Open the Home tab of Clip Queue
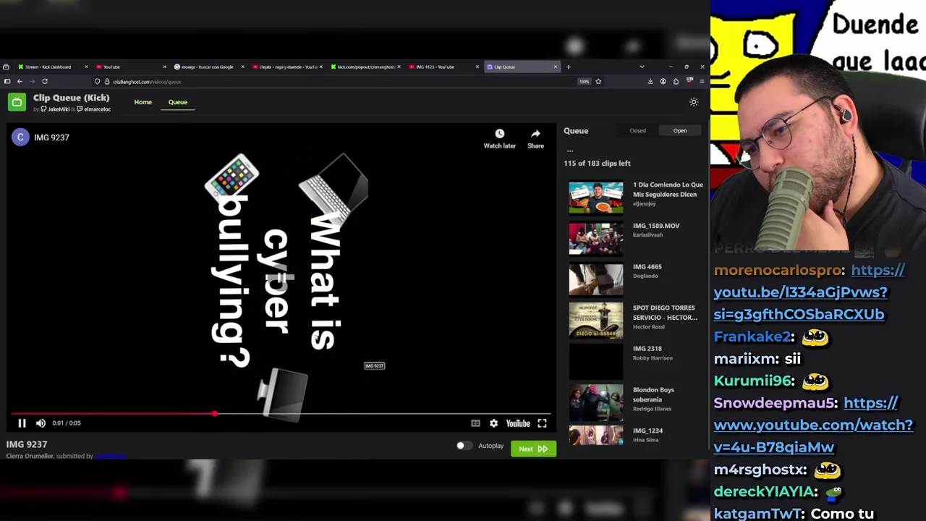This screenshot has width=926, height=521. (x=143, y=102)
